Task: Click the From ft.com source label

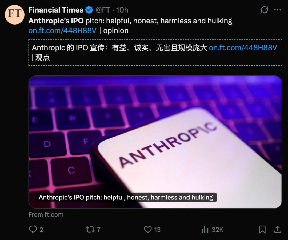Action: pyautogui.click(x=46, y=214)
